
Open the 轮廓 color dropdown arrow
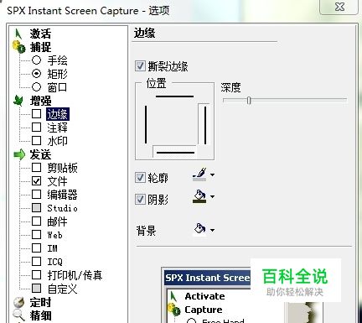point(212,175)
